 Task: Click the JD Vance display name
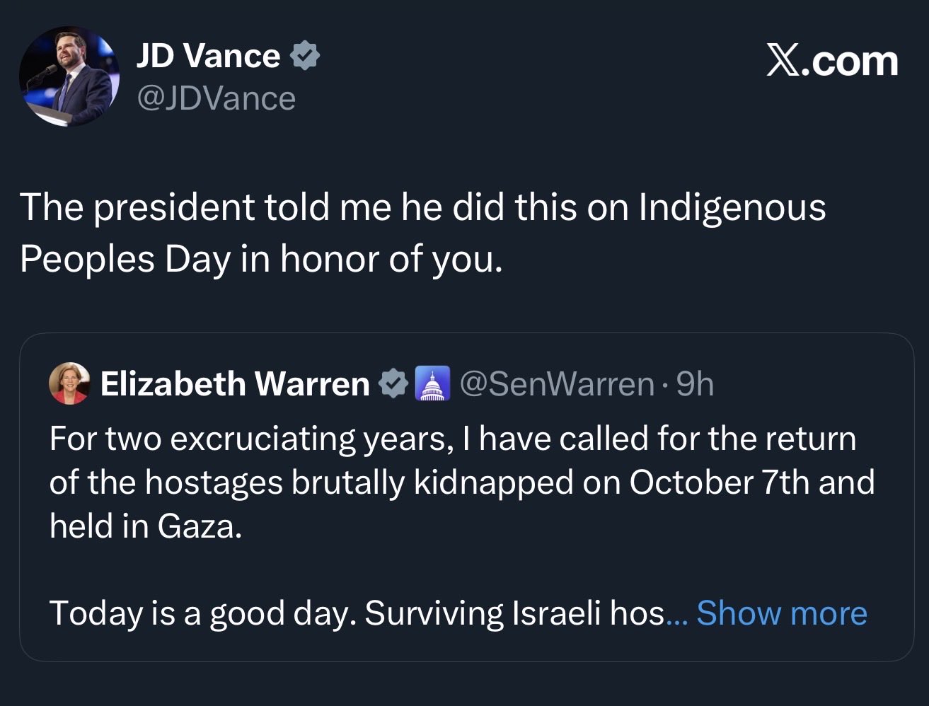point(208,56)
